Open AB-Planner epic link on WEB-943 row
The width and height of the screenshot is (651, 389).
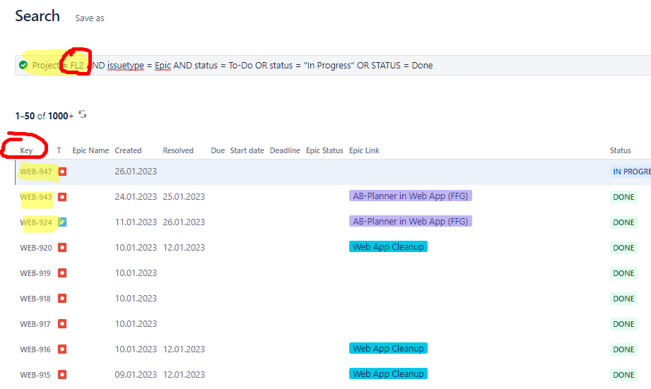410,196
